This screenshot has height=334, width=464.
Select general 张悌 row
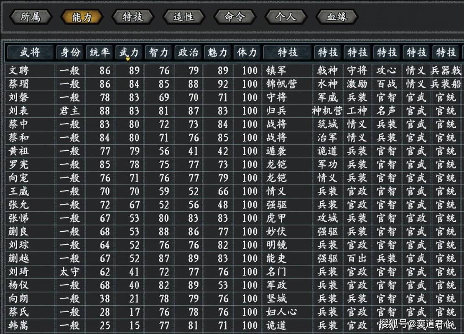234,218
